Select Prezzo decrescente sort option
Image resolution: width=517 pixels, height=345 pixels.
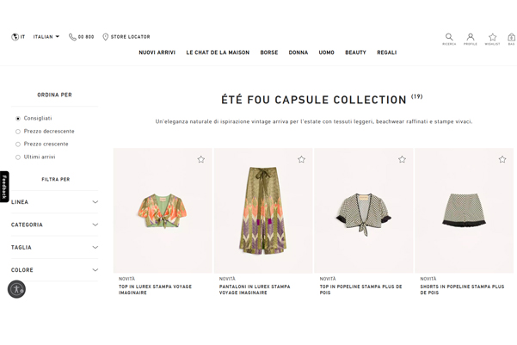(x=18, y=132)
